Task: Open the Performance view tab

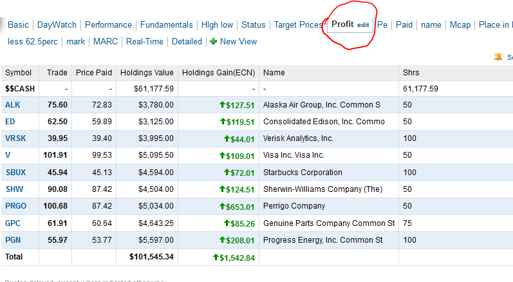Action: point(108,25)
